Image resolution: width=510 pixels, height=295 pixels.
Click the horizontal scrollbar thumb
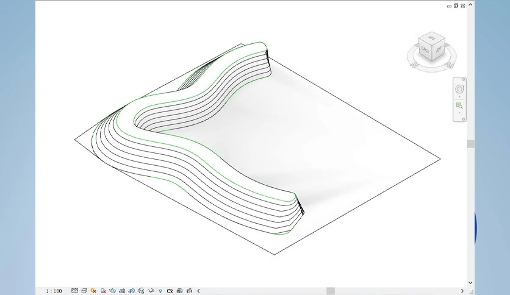click(x=331, y=291)
